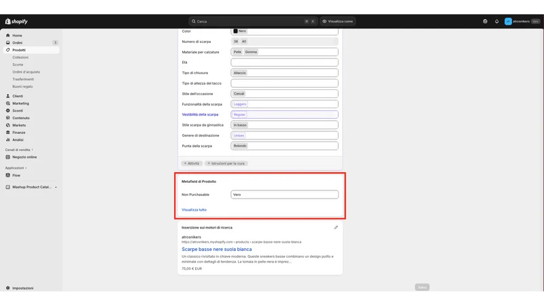Click the Rotondo tag
544x306 pixels.
(x=240, y=146)
